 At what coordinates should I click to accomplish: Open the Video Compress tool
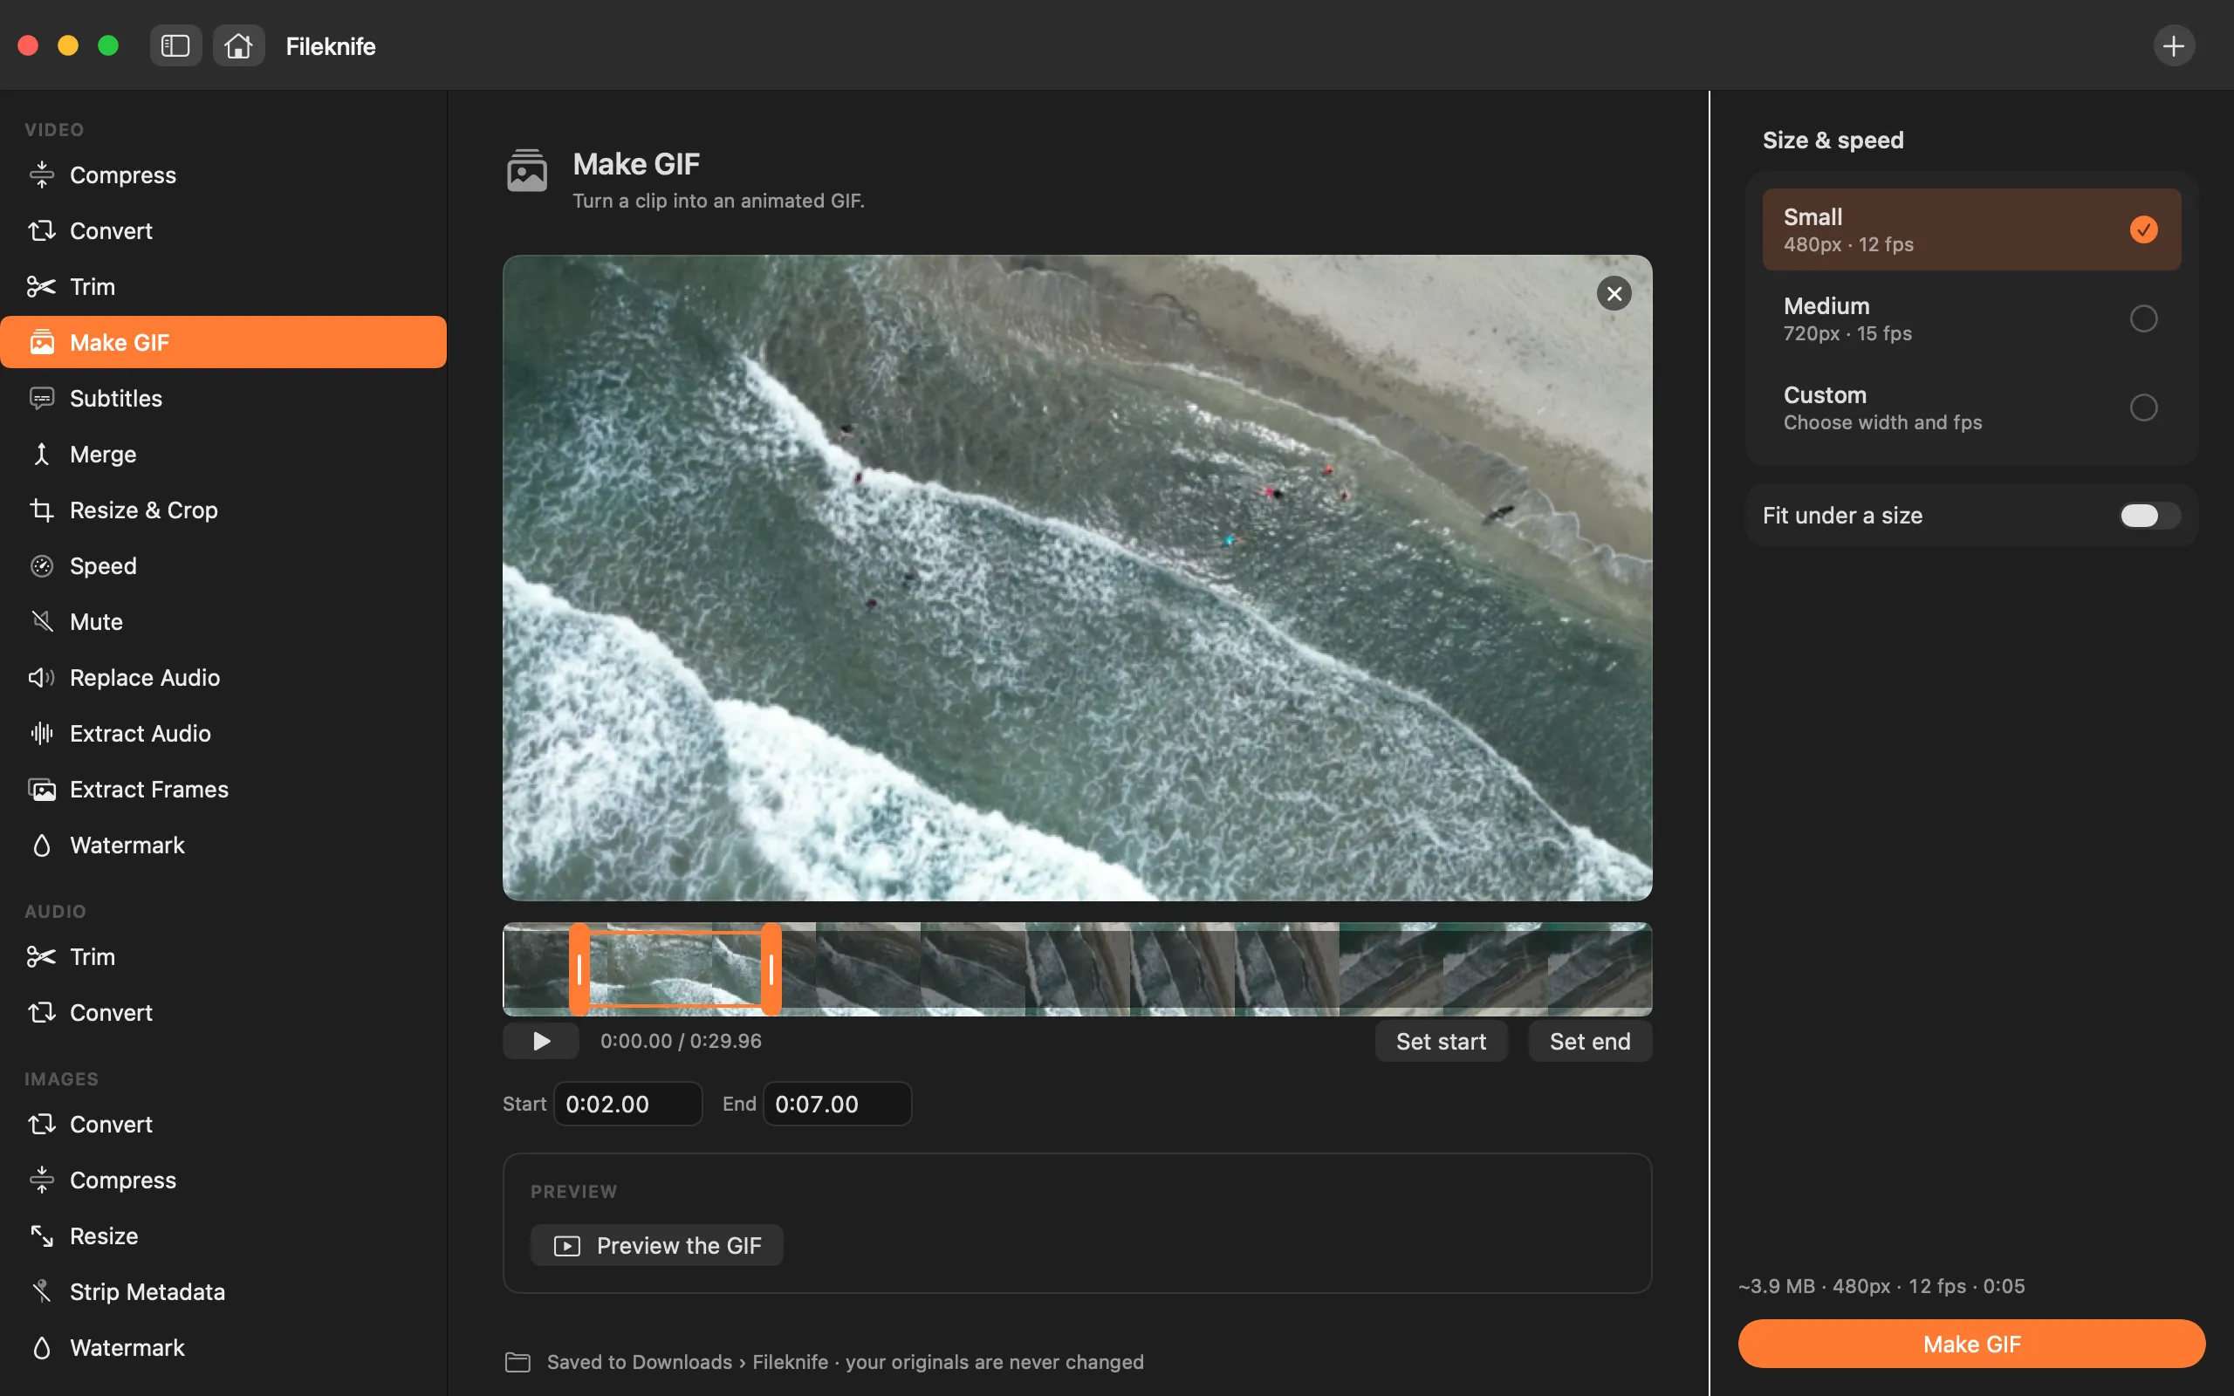pyautogui.click(x=223, y=174)
